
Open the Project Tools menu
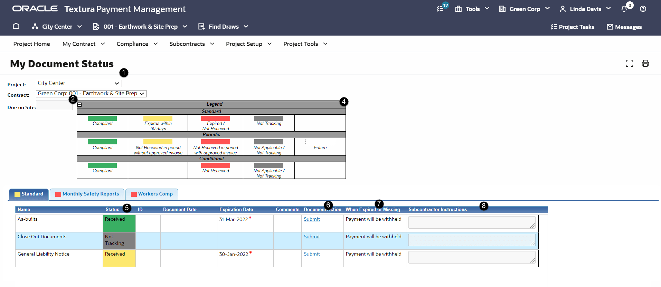(x=305, y=44)
